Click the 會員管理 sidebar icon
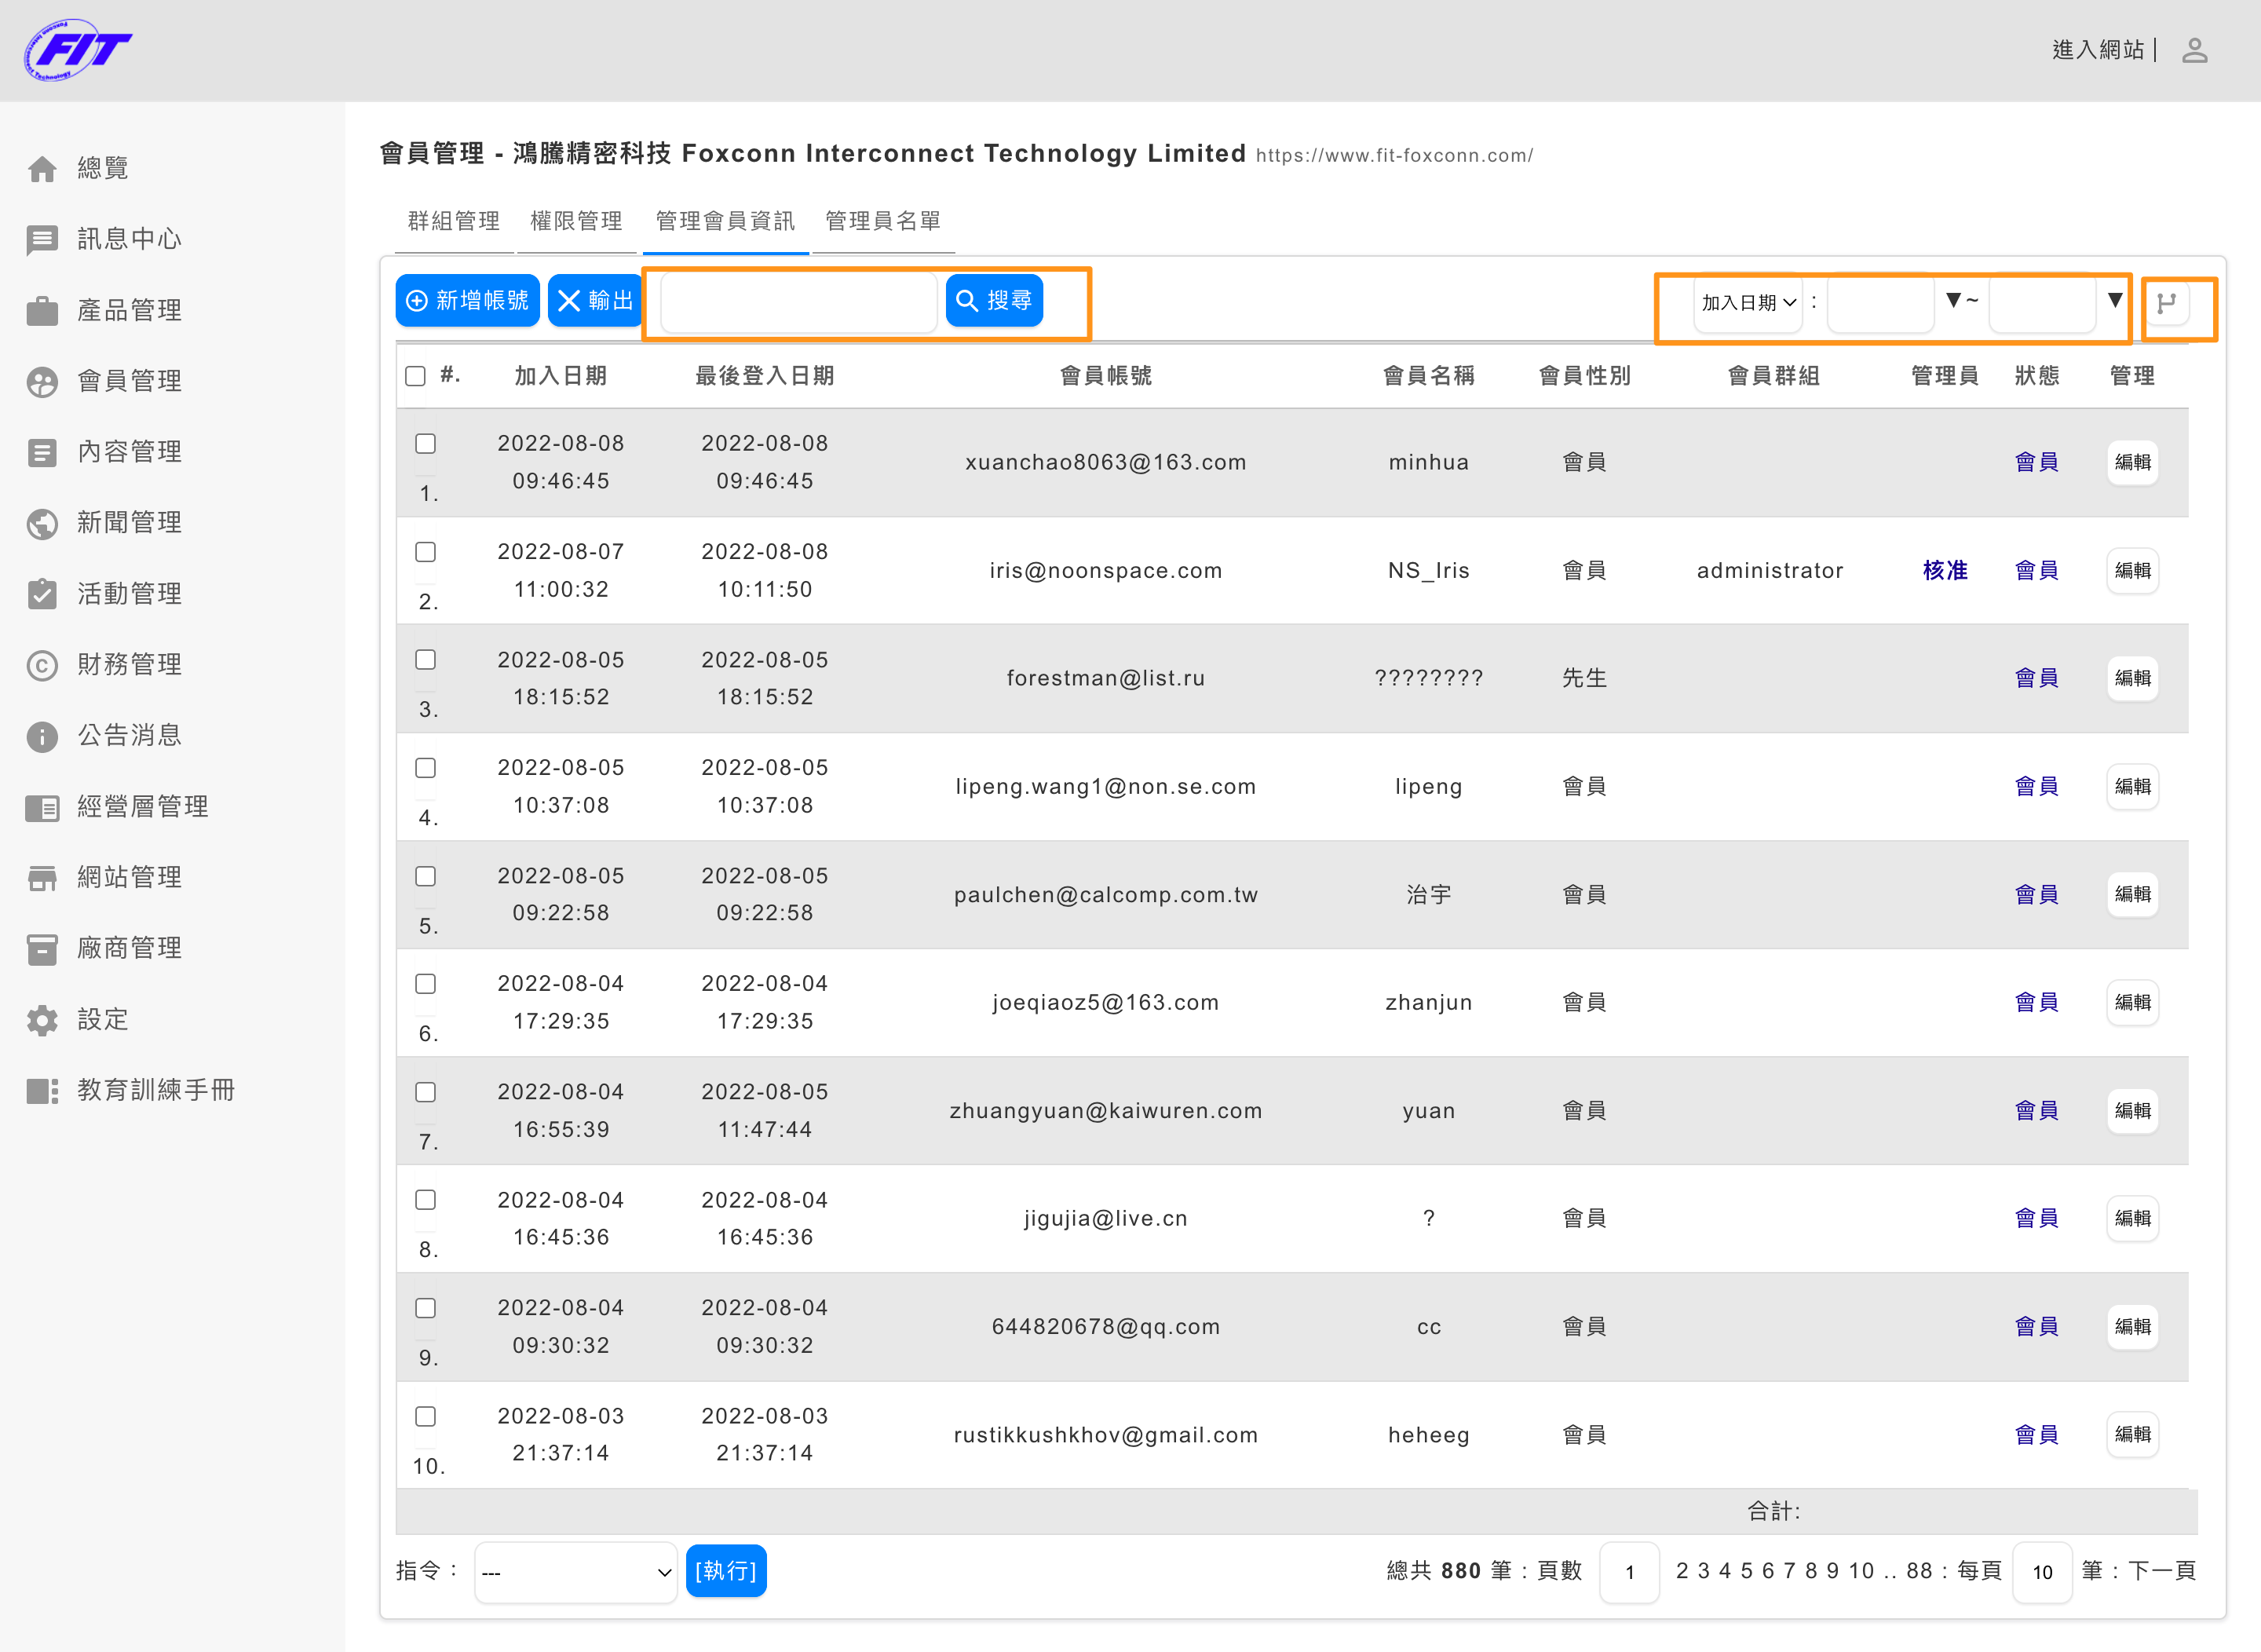 tap(42, 382)
